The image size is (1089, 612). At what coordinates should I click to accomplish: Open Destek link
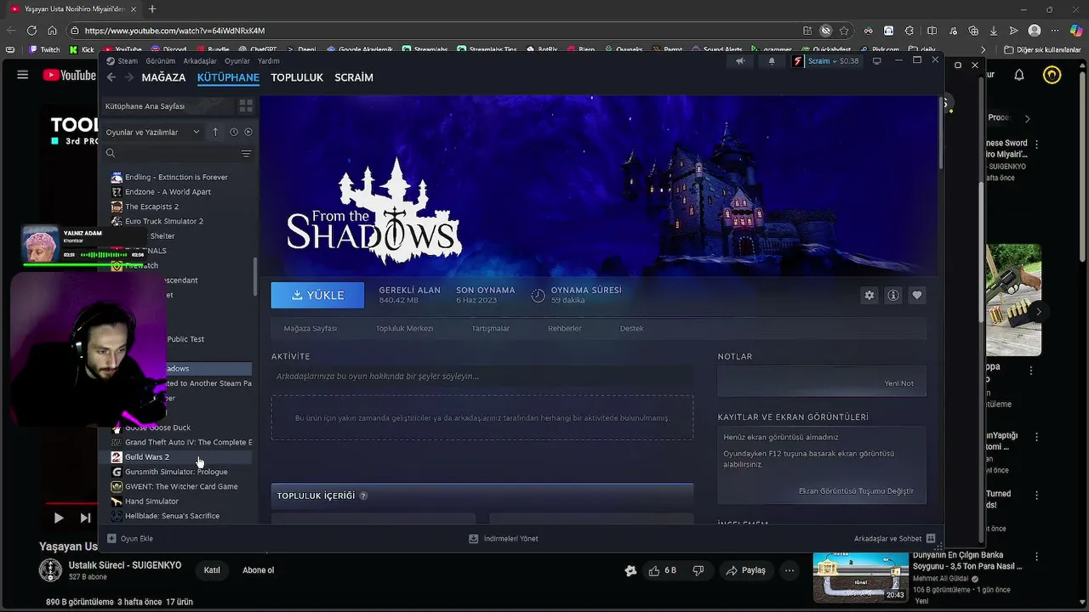point(631,328)
